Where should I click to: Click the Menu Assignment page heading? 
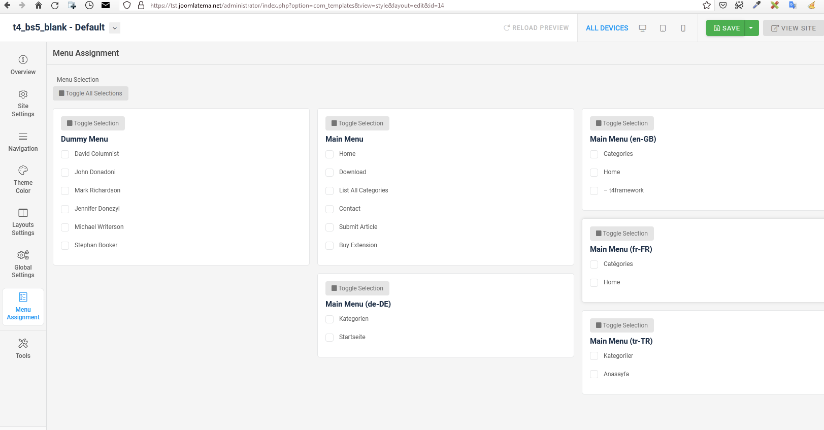(x=86, y=53)
